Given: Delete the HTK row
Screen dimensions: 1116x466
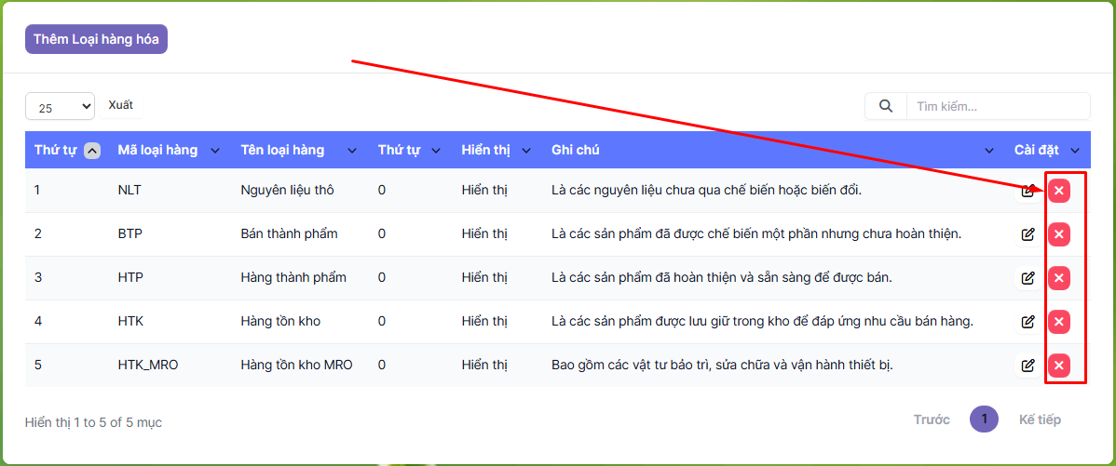Looking at the screenshot, I should [x=1058, y=322].
